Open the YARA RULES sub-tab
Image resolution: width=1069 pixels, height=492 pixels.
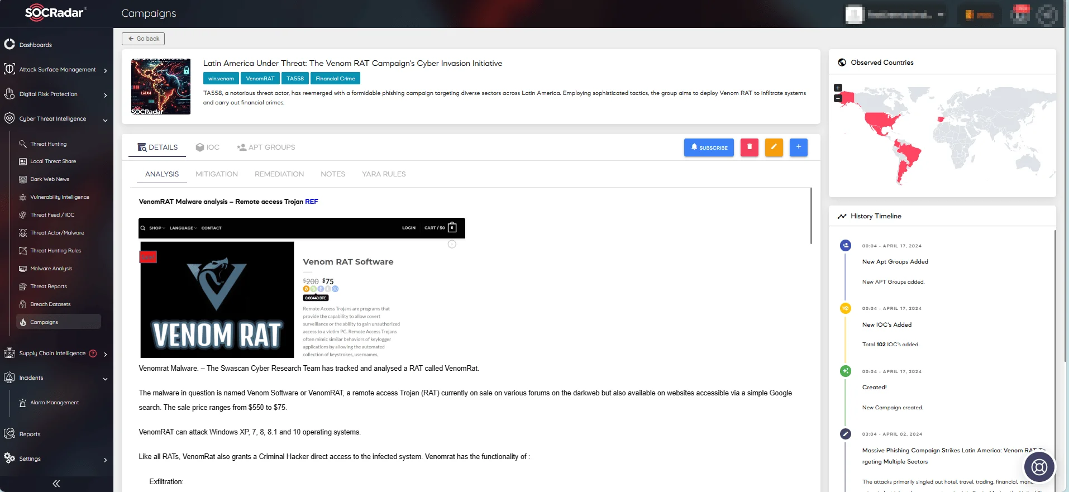[x=384, y=174]
